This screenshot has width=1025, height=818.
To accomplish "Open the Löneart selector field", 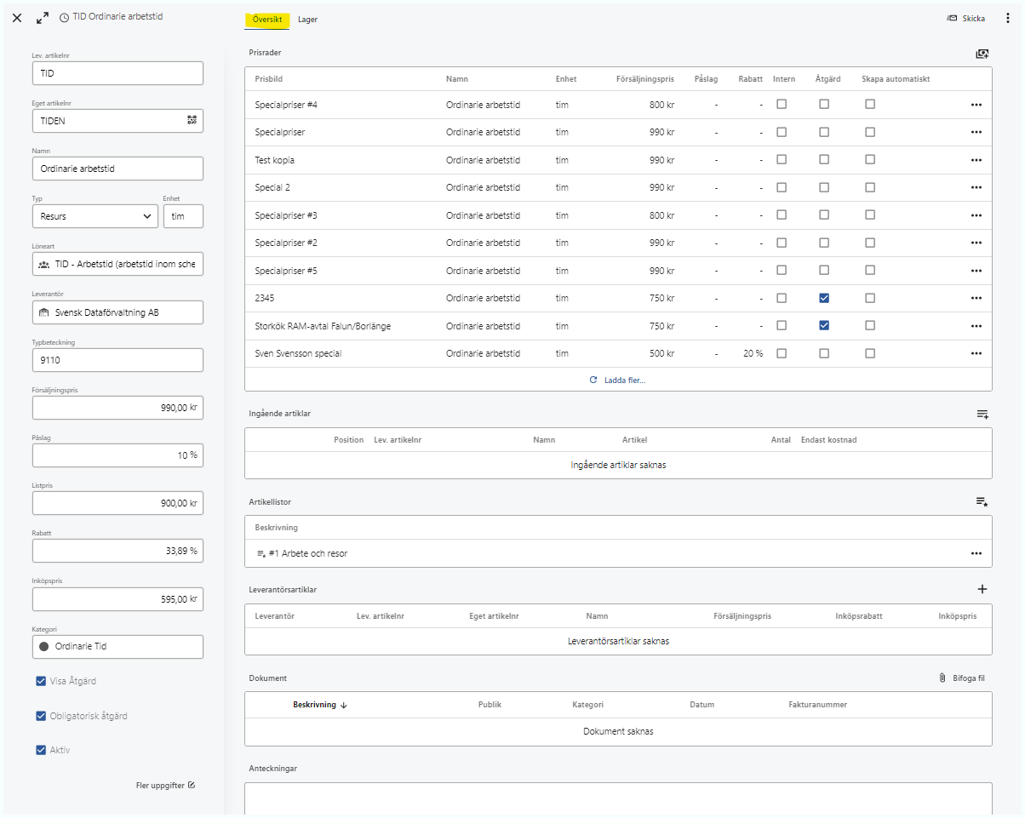I will [118, 265].
